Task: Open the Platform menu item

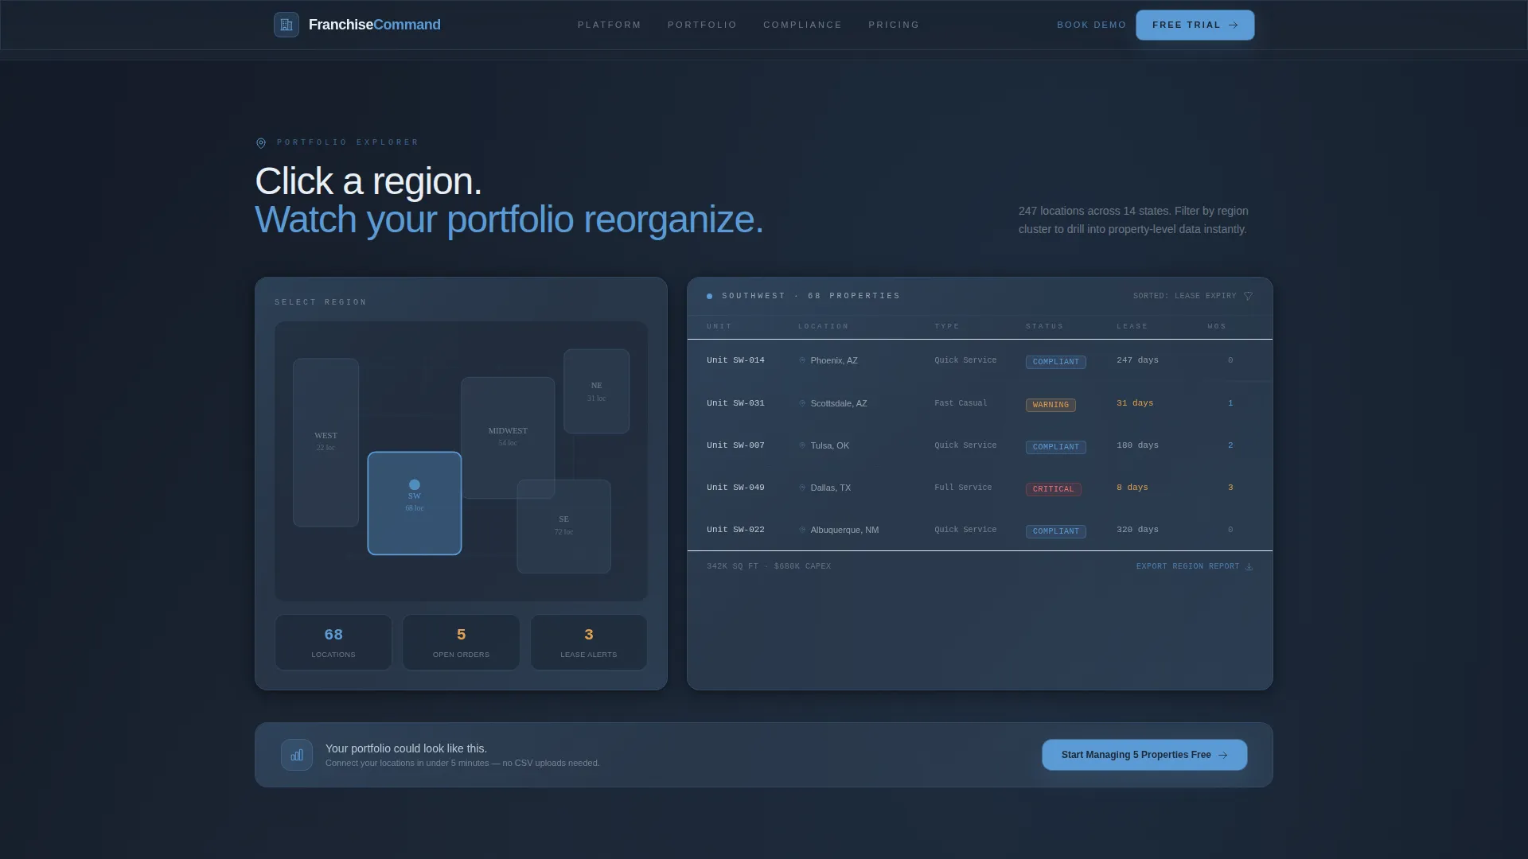Action: coord(610,25)
